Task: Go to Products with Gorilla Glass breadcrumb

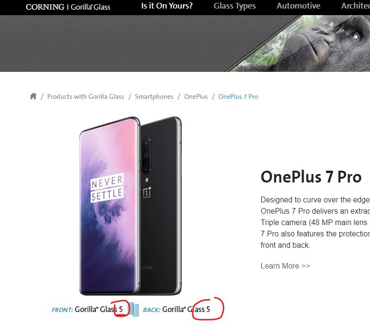Action: click(86, 96)
